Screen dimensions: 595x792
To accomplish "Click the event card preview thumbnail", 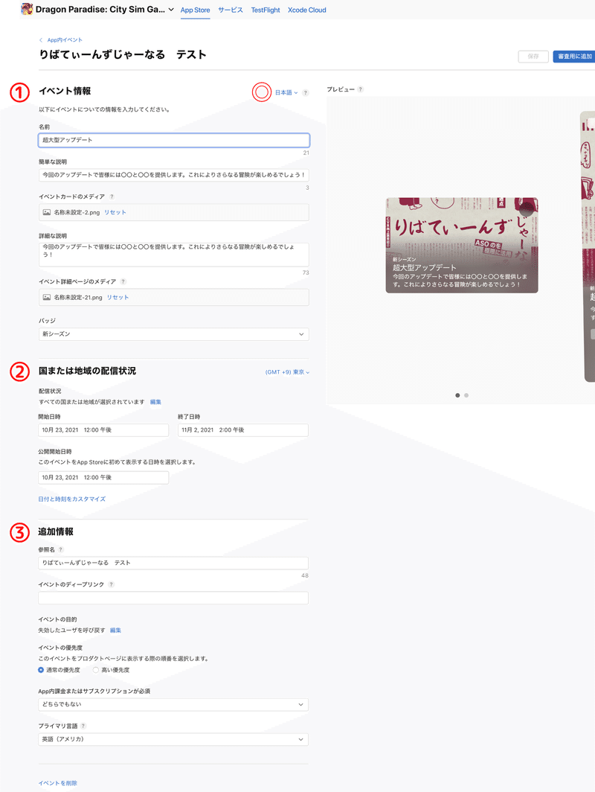I will tap(462, 245).
